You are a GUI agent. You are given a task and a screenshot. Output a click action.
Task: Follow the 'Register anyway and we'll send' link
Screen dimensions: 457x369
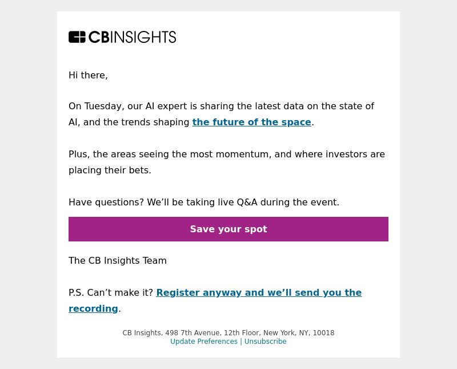(x=259, y=292)
